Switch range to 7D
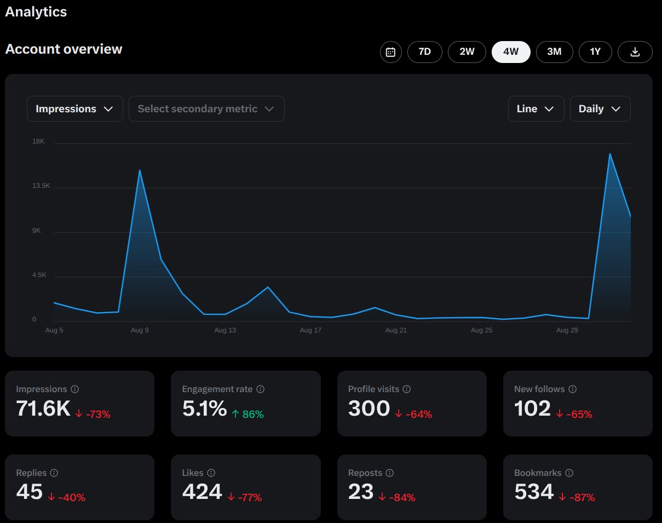 tap(424, 52)
